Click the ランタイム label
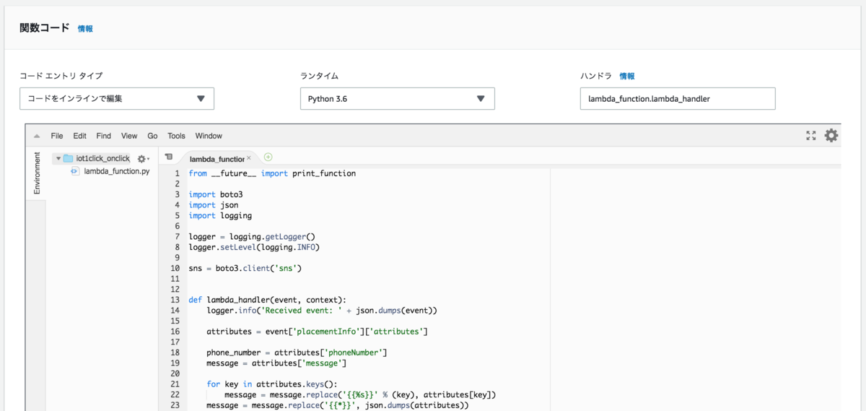 point(319,76)
